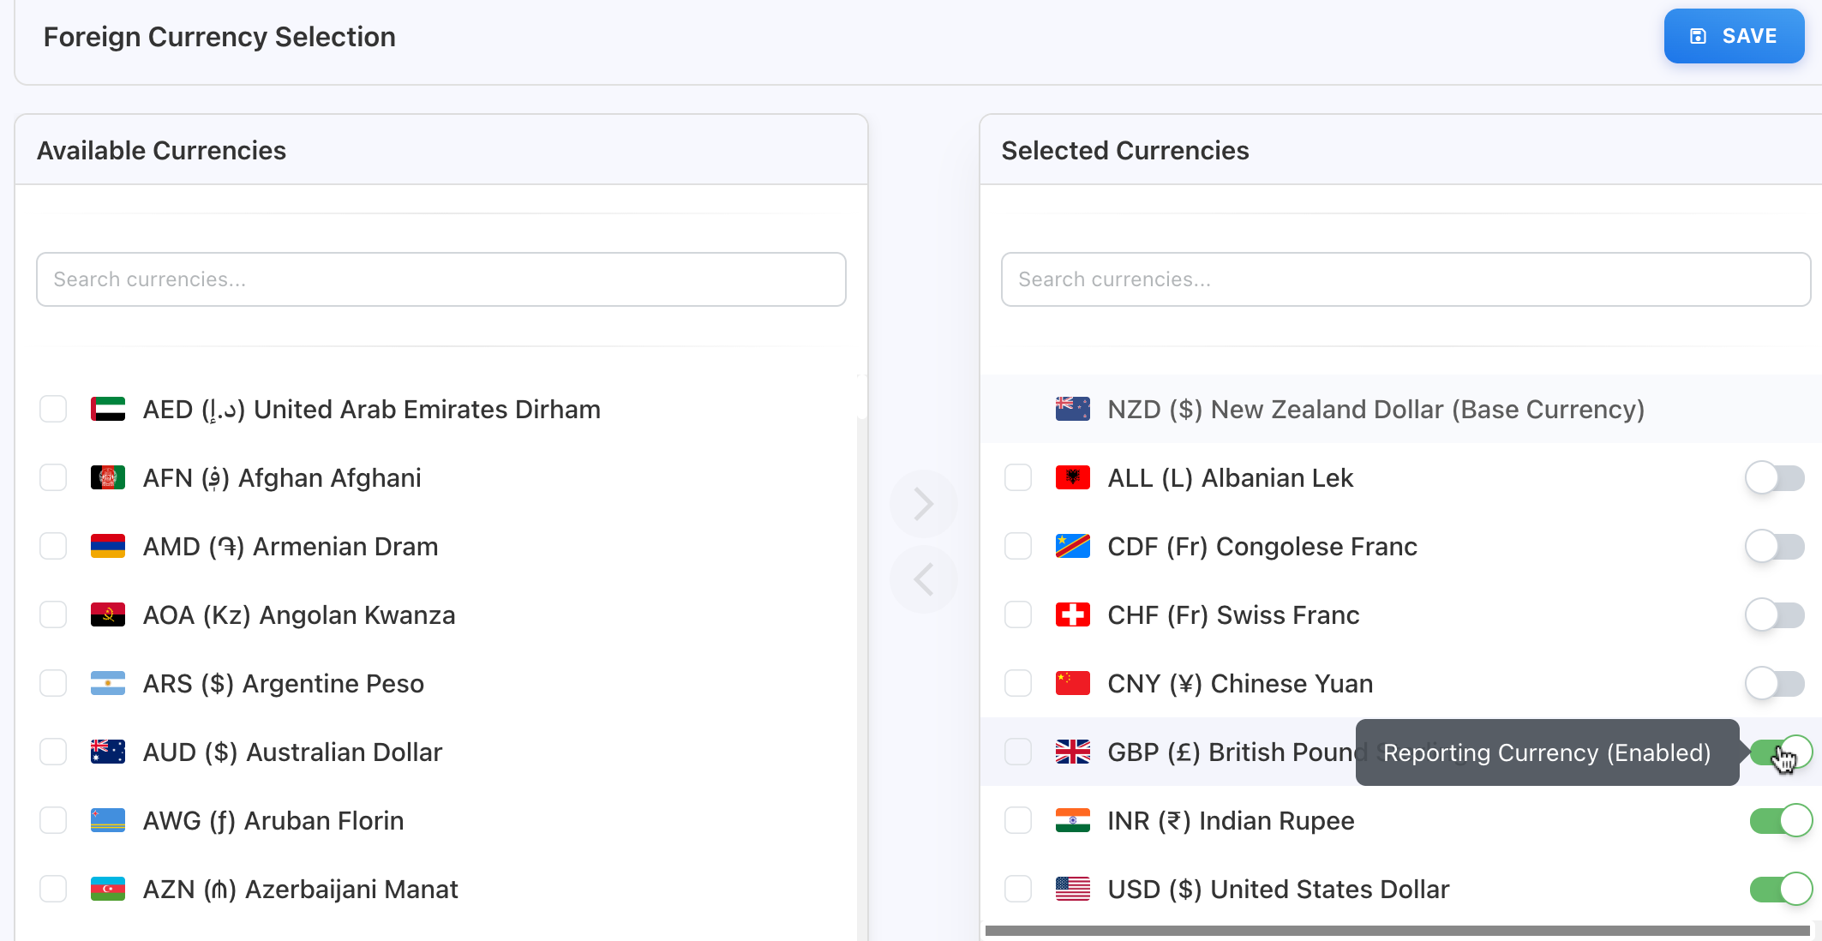Viewport: 1822px width, 941px height.
Task: Switch off United States Dollar toggle
Action: pyautogui.click(x=1780, y=890)
